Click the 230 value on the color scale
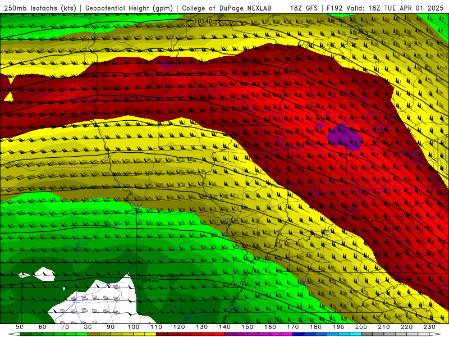The width and height of the screenshot is (449, 337). (429, 327)
